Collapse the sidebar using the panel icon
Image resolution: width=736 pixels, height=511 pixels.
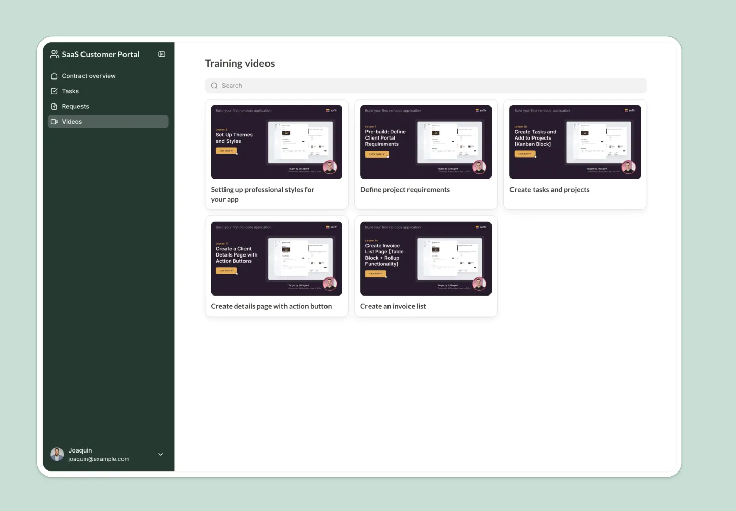tap(161, 54)
